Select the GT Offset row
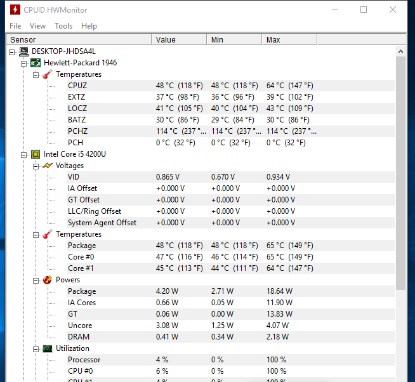Viewport: 415px width, 382px height. [x=231, y=200]
